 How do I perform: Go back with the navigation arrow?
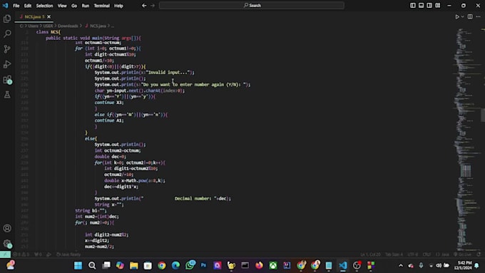pyautogui.click(x=144, y=5)
